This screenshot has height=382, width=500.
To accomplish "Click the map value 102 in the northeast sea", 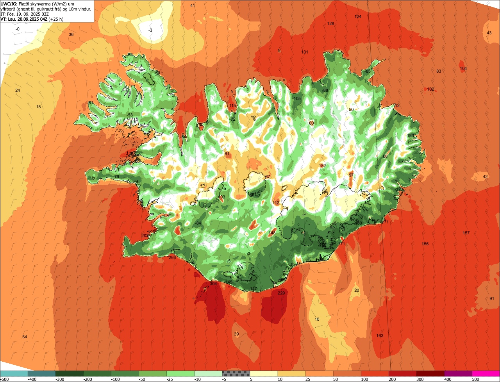I will pyautogui.click(x=430, y=89).
